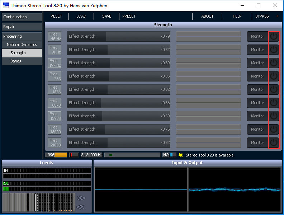Toggle power for the 763 band
The image size is (284, 215).
[x=274, y=76]
